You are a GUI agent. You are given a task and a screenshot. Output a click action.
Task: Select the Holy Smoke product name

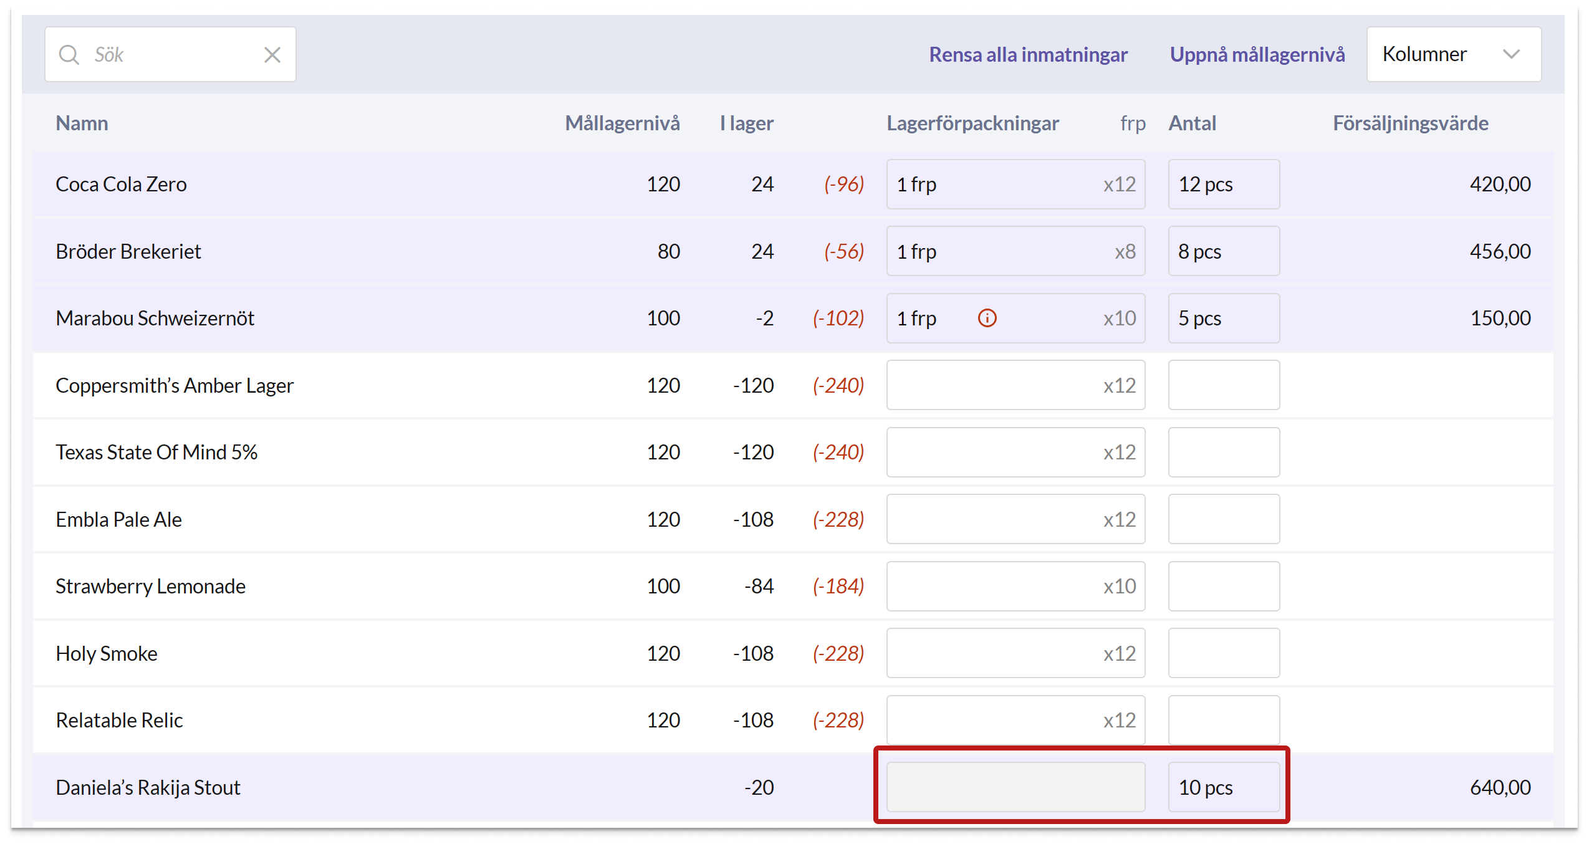tap(106, 653)
